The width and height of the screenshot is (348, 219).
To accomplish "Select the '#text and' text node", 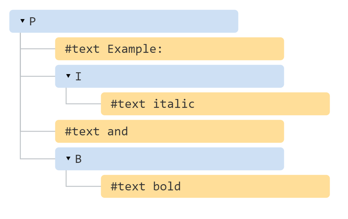I will [170, 131].
